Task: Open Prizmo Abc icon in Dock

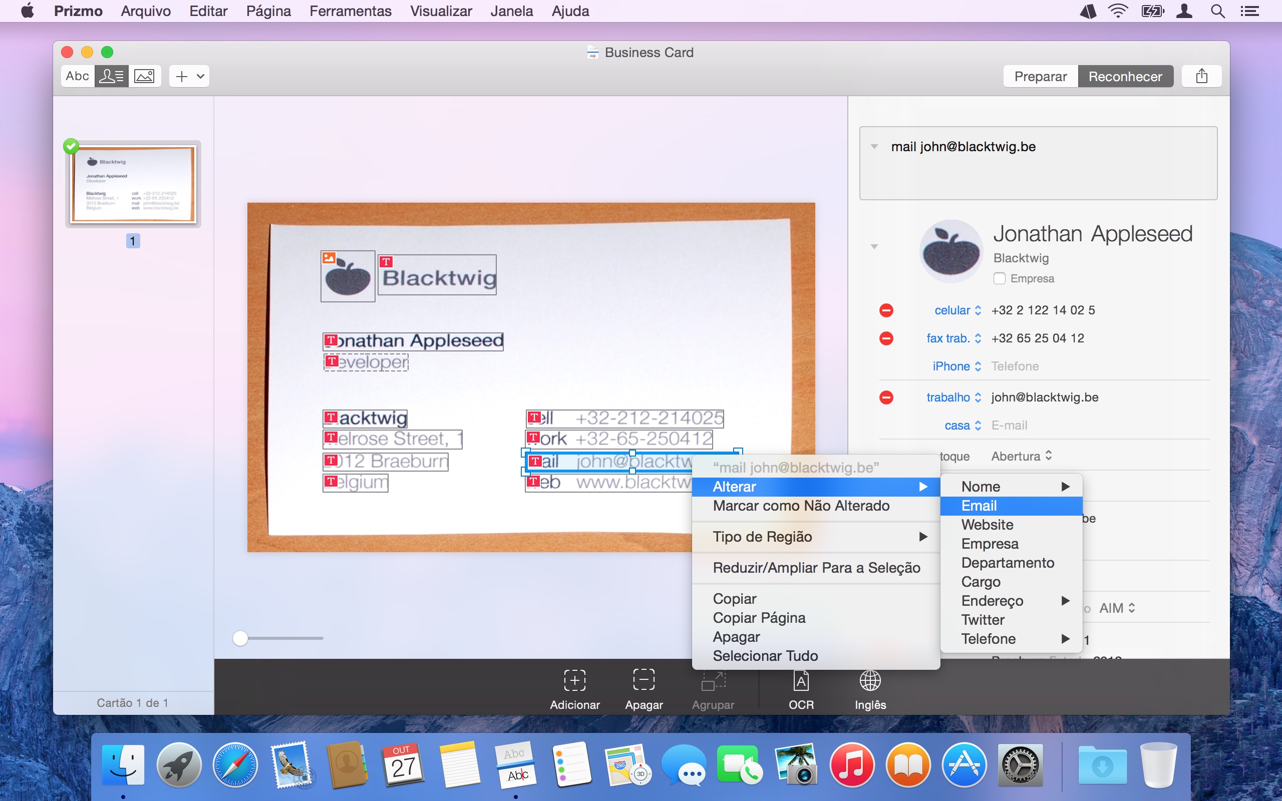Action: coord(516,765)
